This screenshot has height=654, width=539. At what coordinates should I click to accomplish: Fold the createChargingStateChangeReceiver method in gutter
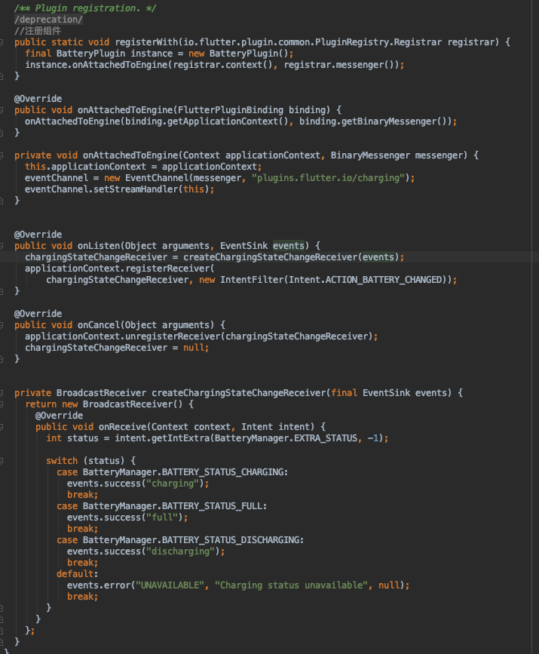point(3,393)
